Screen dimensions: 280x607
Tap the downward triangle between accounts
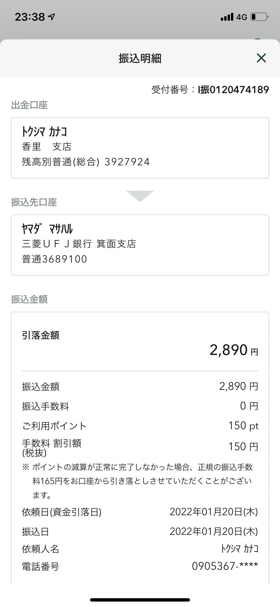click(x=140, y=196)
